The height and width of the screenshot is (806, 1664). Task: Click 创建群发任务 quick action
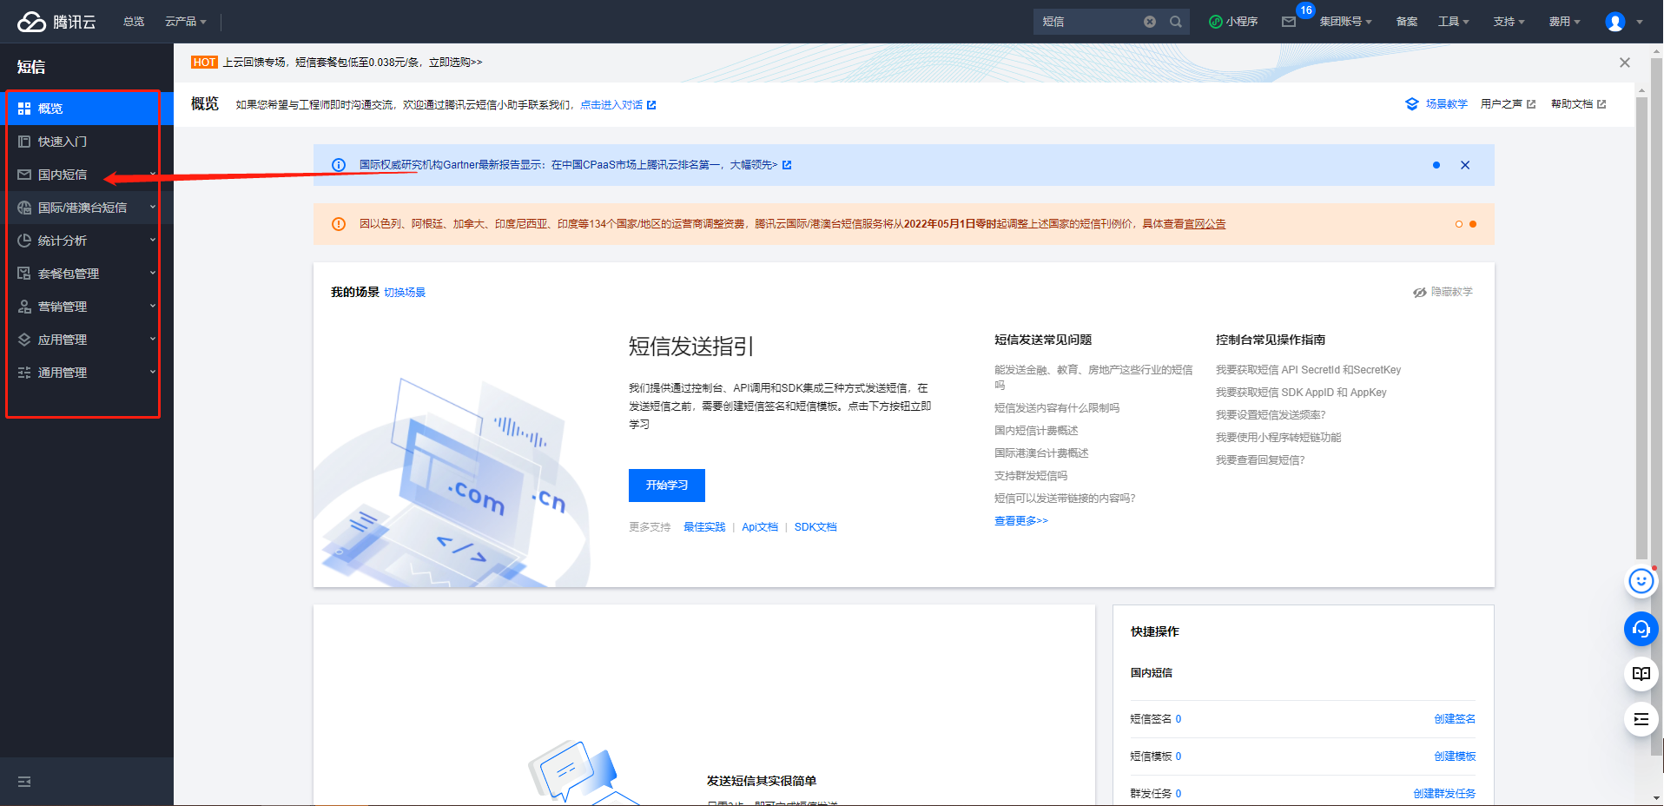click(1444, 794)
